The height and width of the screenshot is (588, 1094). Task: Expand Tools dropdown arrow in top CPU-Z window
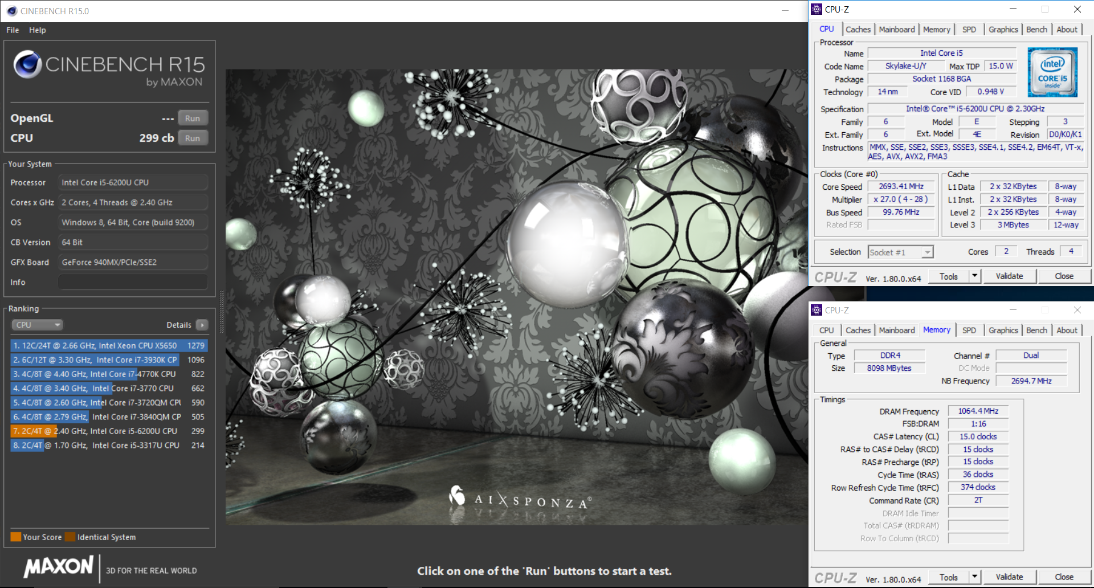[974, 276]
